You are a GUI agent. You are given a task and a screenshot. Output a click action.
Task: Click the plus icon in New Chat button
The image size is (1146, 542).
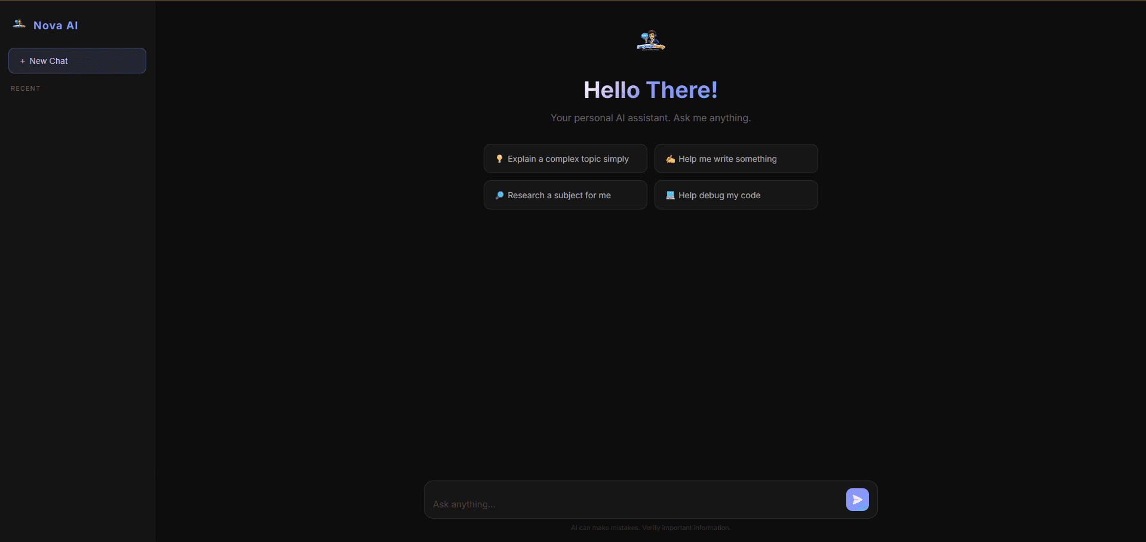coord(23,61)
